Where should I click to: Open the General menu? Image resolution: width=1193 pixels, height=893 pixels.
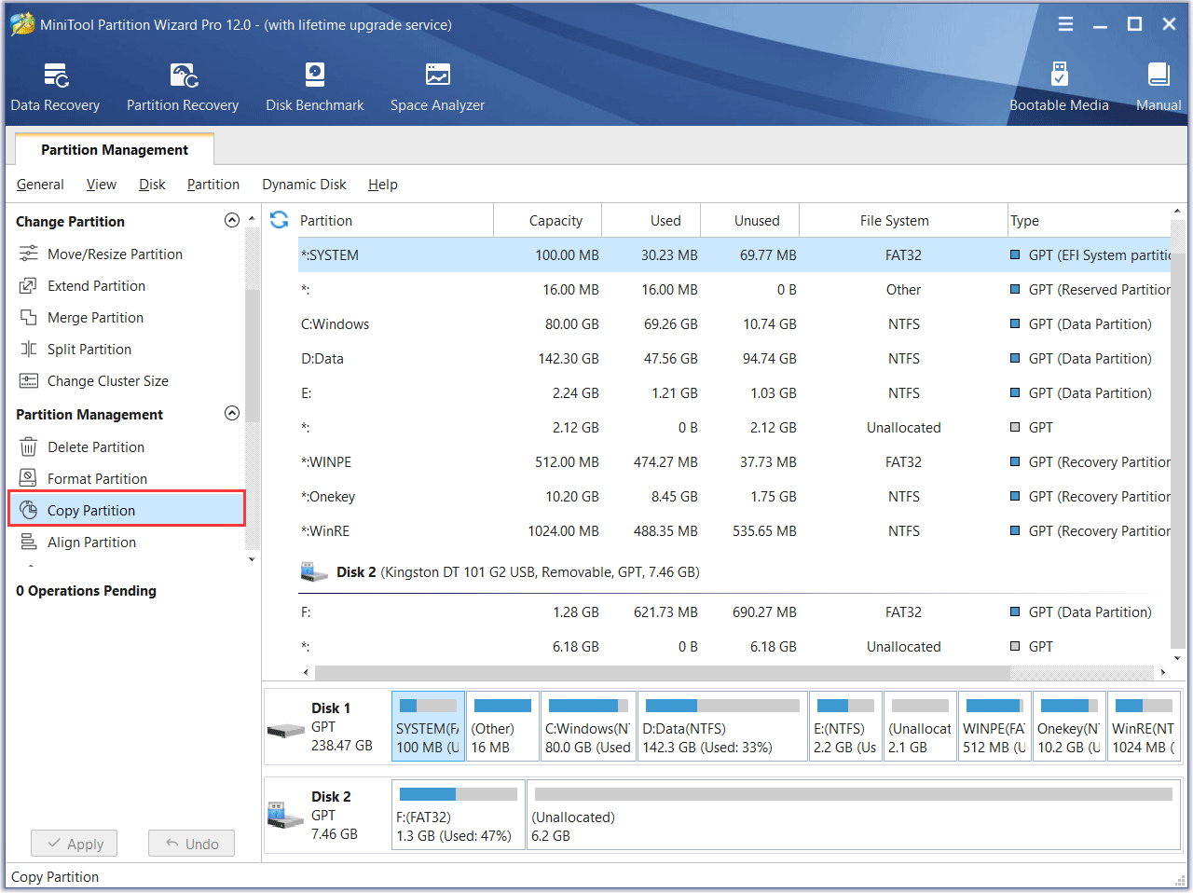[x=40, y=184]
